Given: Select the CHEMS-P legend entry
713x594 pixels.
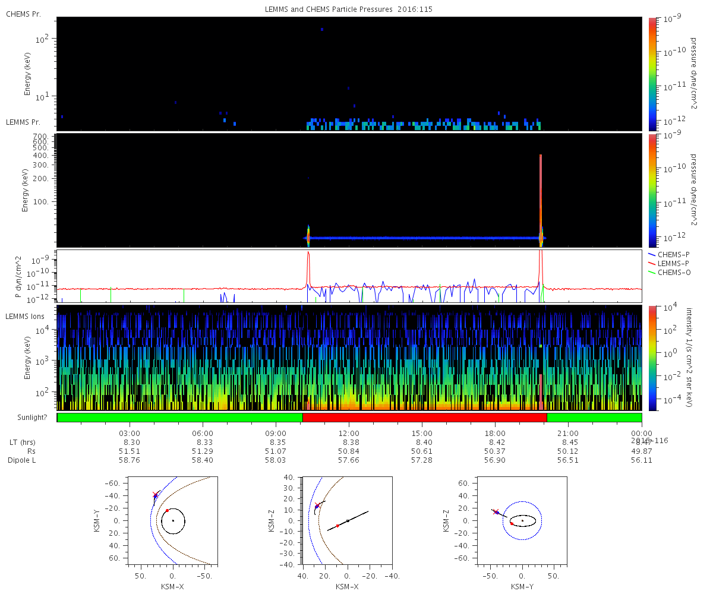Looking at the screenshot, I should point(671,254).
